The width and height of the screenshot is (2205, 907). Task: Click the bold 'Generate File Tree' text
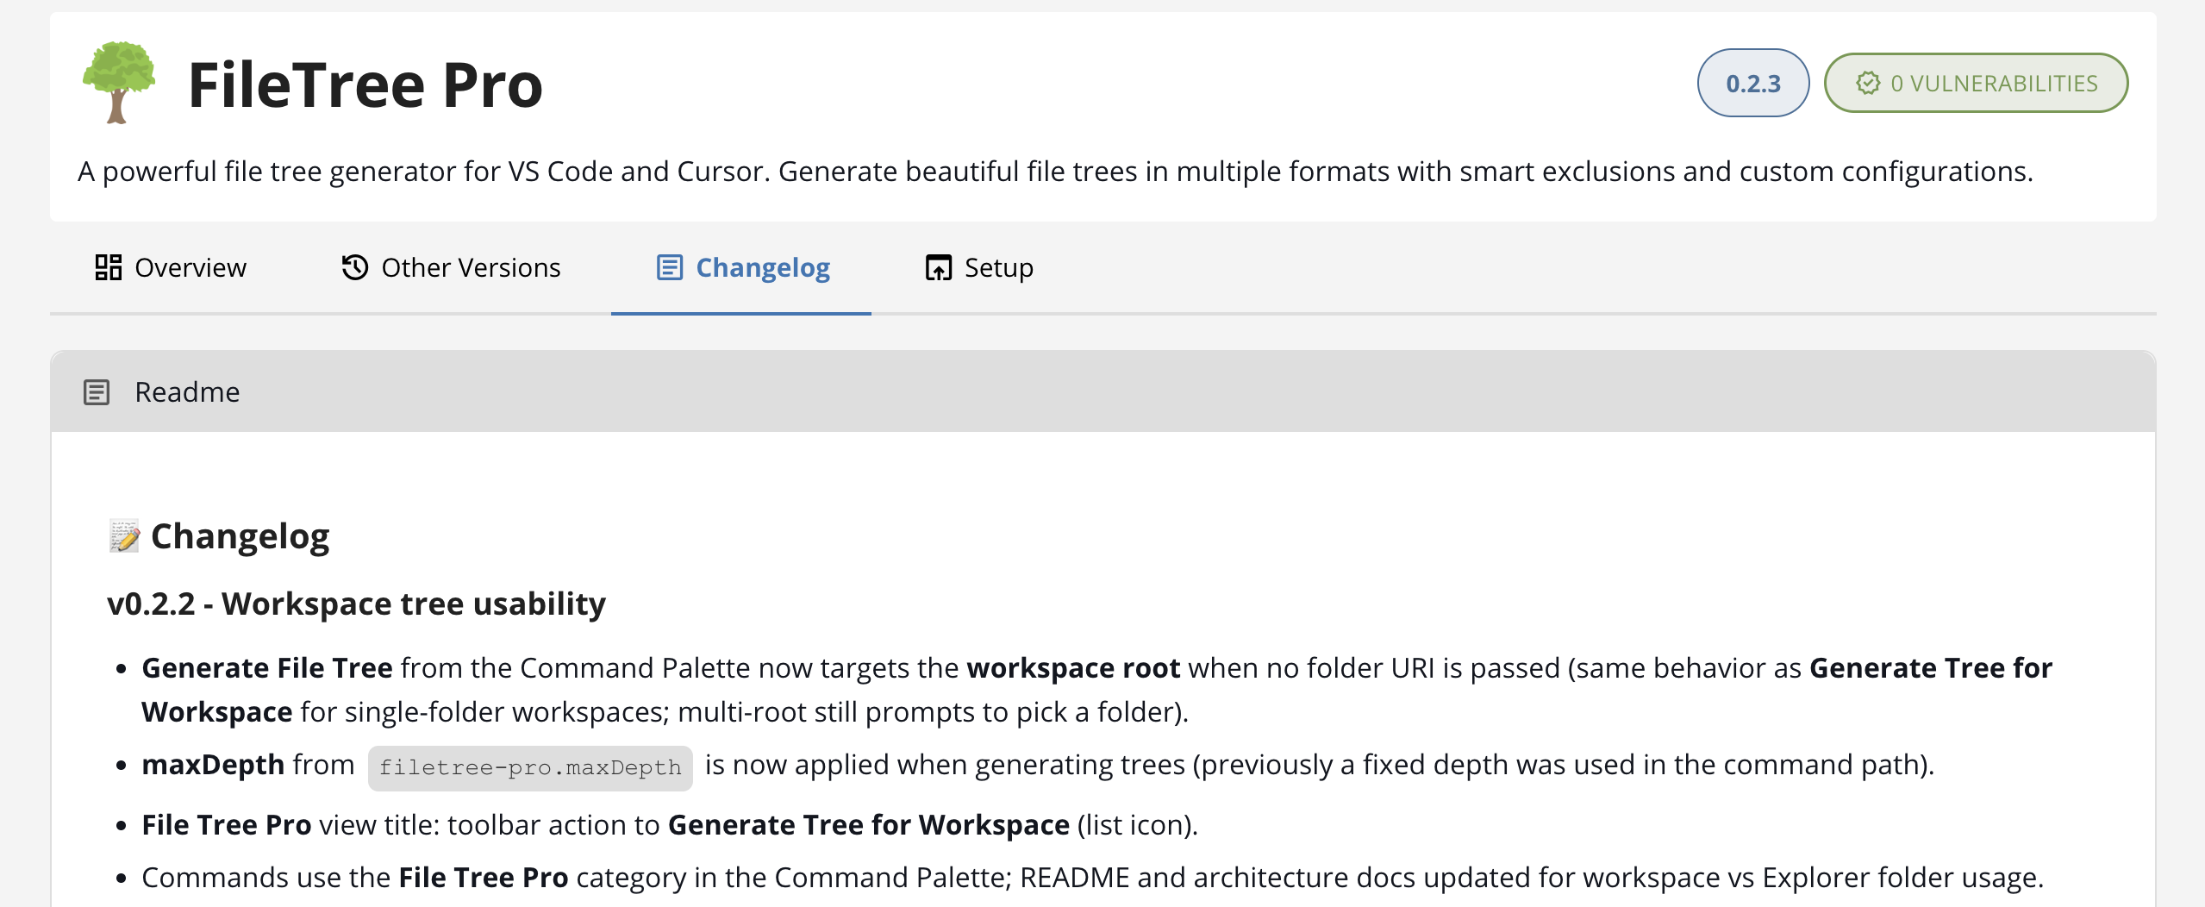click(267, 668)
